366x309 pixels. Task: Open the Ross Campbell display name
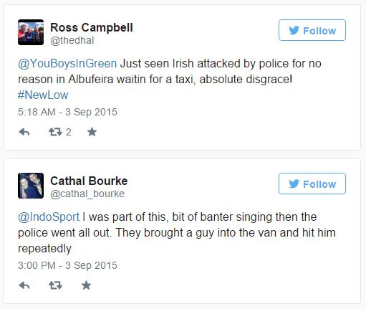tap(92, 27)
